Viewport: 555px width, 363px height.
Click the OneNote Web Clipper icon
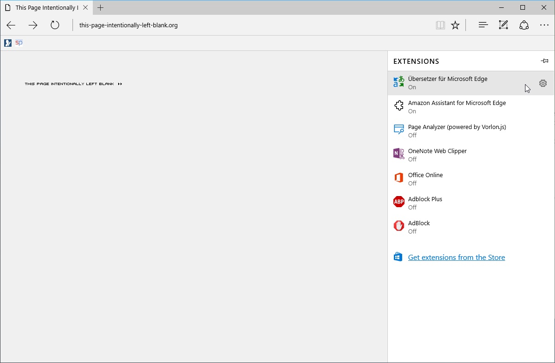pyautogui.click(x=398, y=154)
